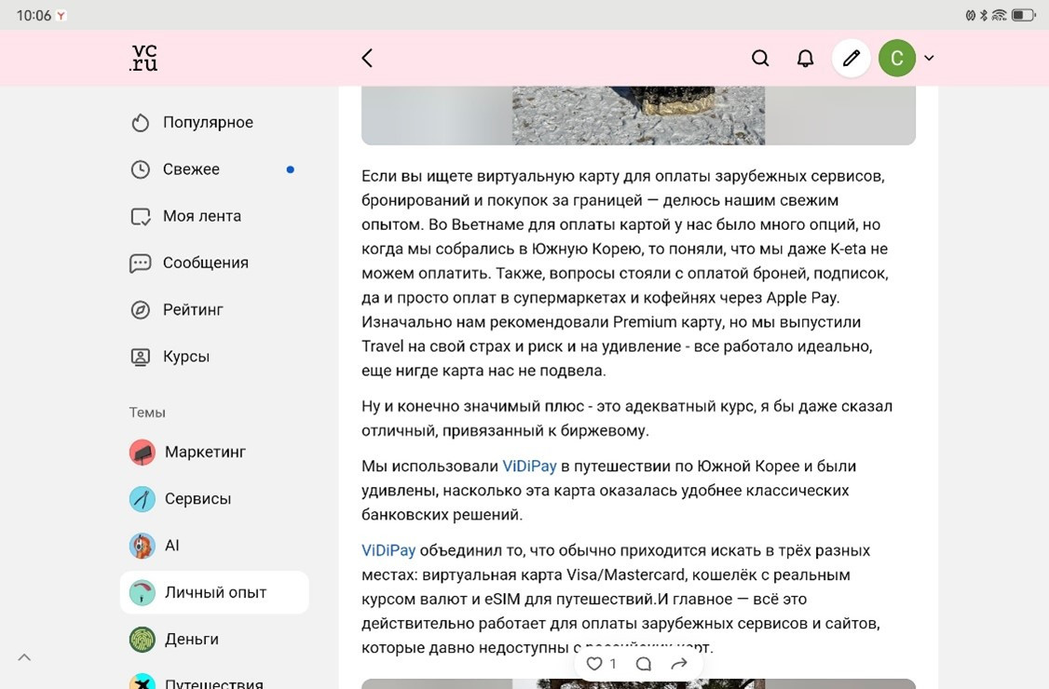Click the ViDiPay link starting the last paragraph
This screenshot has width=1049, height=689.
[x=388, y=550]
